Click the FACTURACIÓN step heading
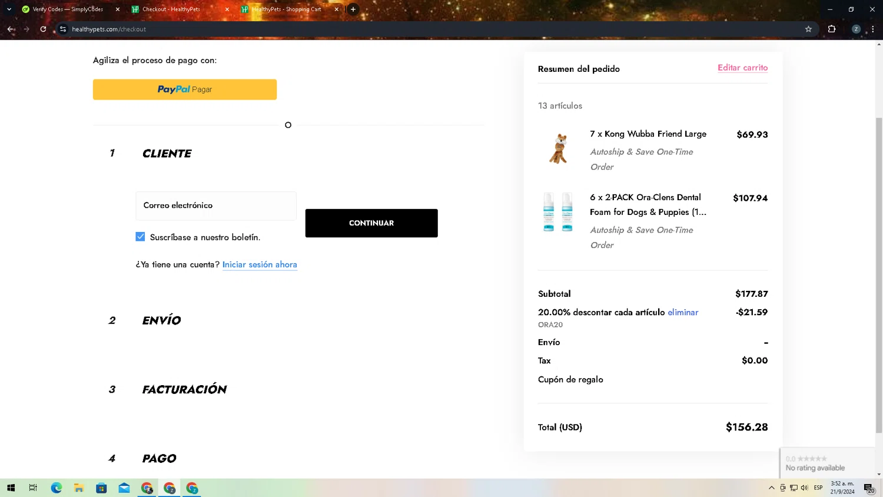Image resolution: width=883 pixels, height=497 pixels. tap(184, 389)
